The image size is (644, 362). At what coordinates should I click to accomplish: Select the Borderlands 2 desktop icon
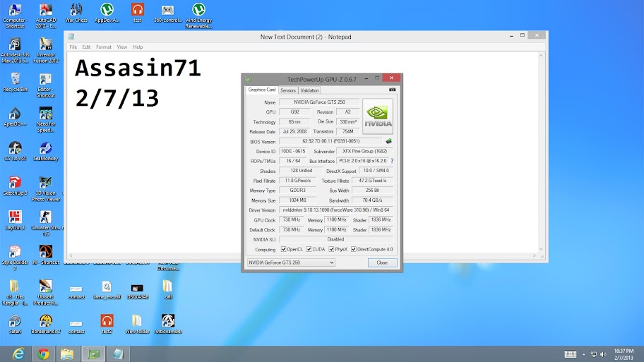(46, 324)
